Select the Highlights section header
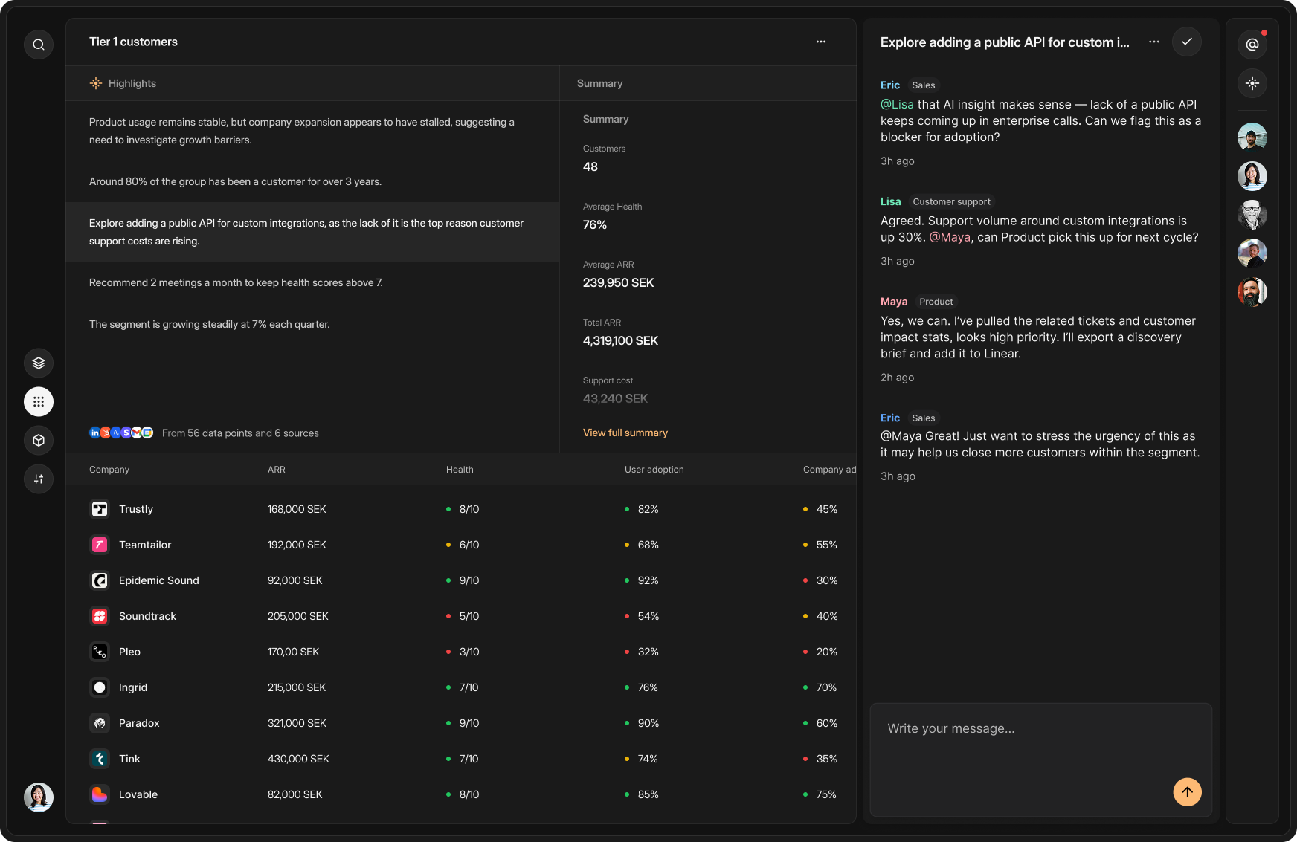 pyautogui.click(x=132, y=83)
